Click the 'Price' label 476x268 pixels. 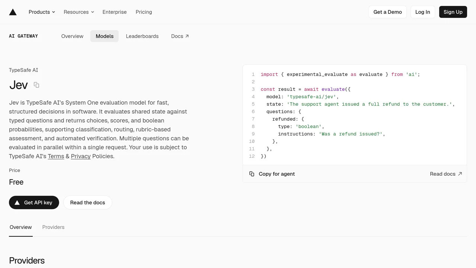point(15,170)
